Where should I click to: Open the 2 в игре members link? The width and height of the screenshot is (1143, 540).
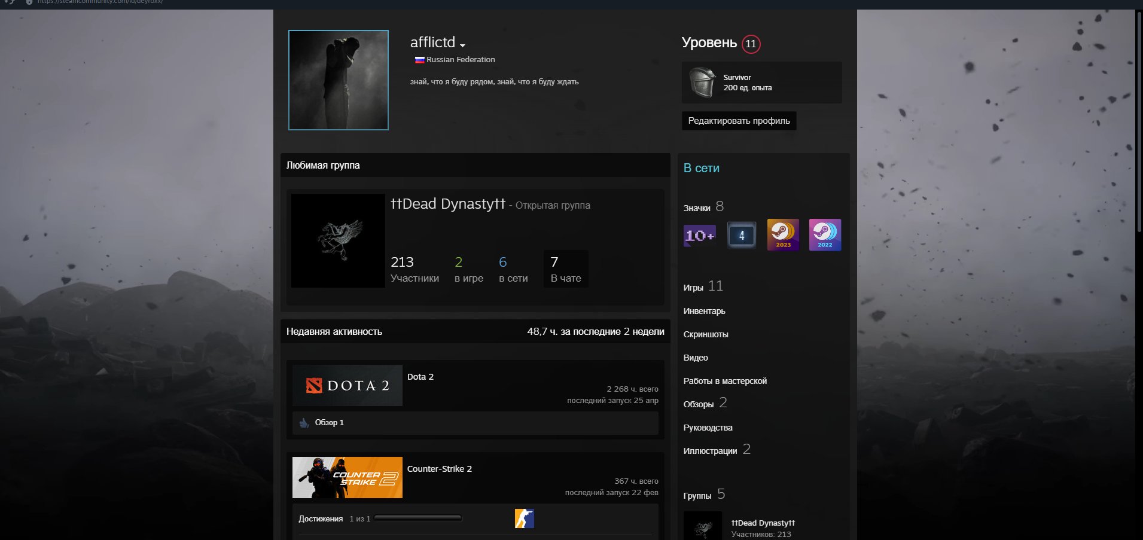point(469,269)
